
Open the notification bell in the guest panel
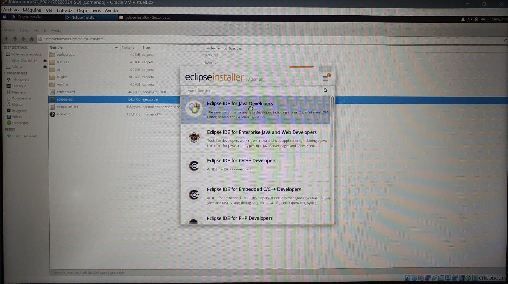(x=463, y=19)
